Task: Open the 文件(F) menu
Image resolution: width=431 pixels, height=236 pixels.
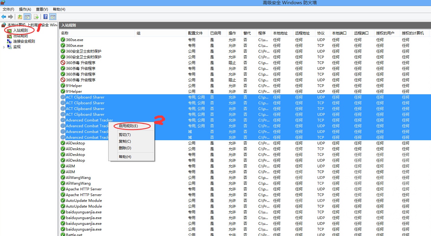Action: (x=8, y=9)
